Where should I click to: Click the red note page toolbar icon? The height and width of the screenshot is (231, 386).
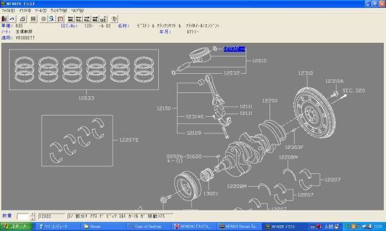point(60,19)
